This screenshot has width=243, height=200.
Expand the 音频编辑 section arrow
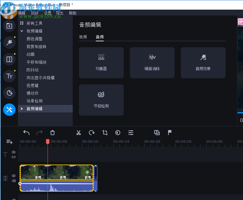22,109
